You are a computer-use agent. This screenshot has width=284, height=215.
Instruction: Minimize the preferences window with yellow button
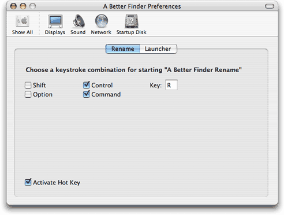(23, 6)
